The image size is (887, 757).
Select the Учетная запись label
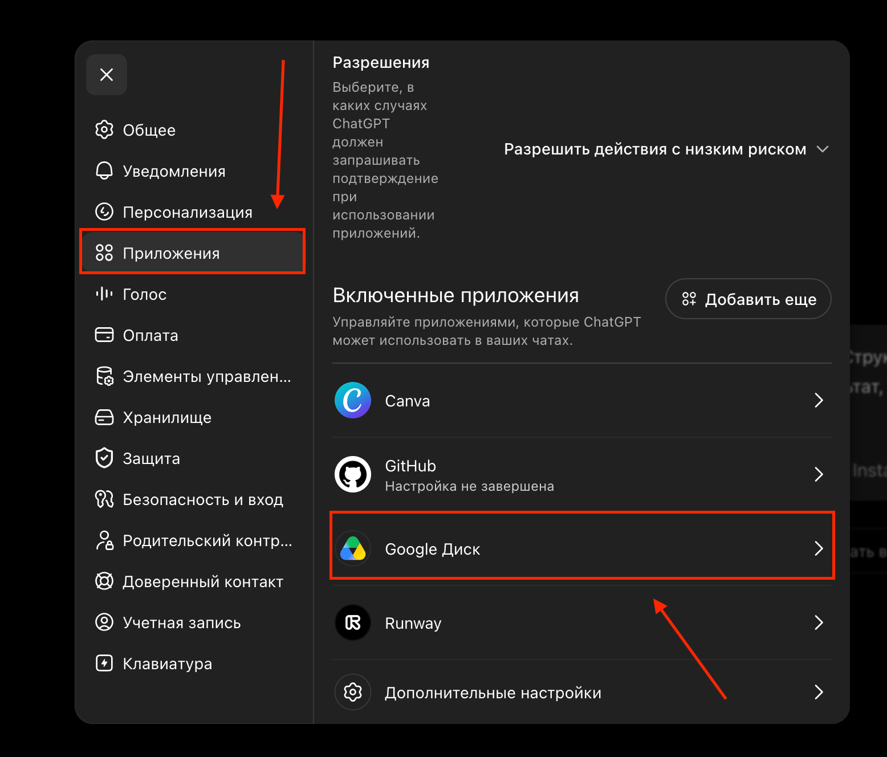tap(182, 622)
